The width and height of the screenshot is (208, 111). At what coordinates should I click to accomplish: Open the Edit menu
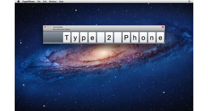click(45, 2)
